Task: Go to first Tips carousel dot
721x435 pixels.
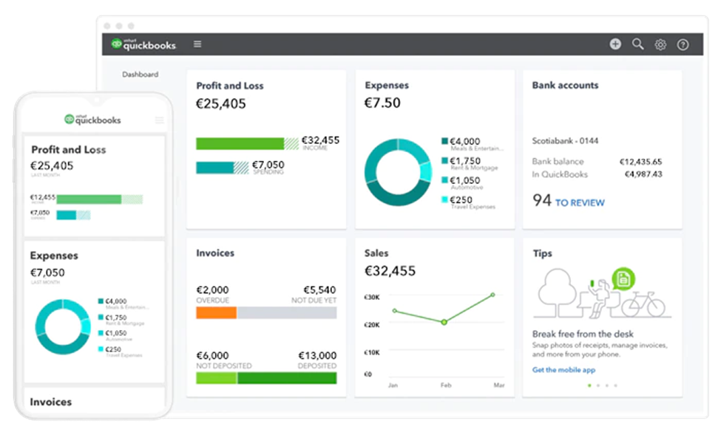Action: click(589, 386)
